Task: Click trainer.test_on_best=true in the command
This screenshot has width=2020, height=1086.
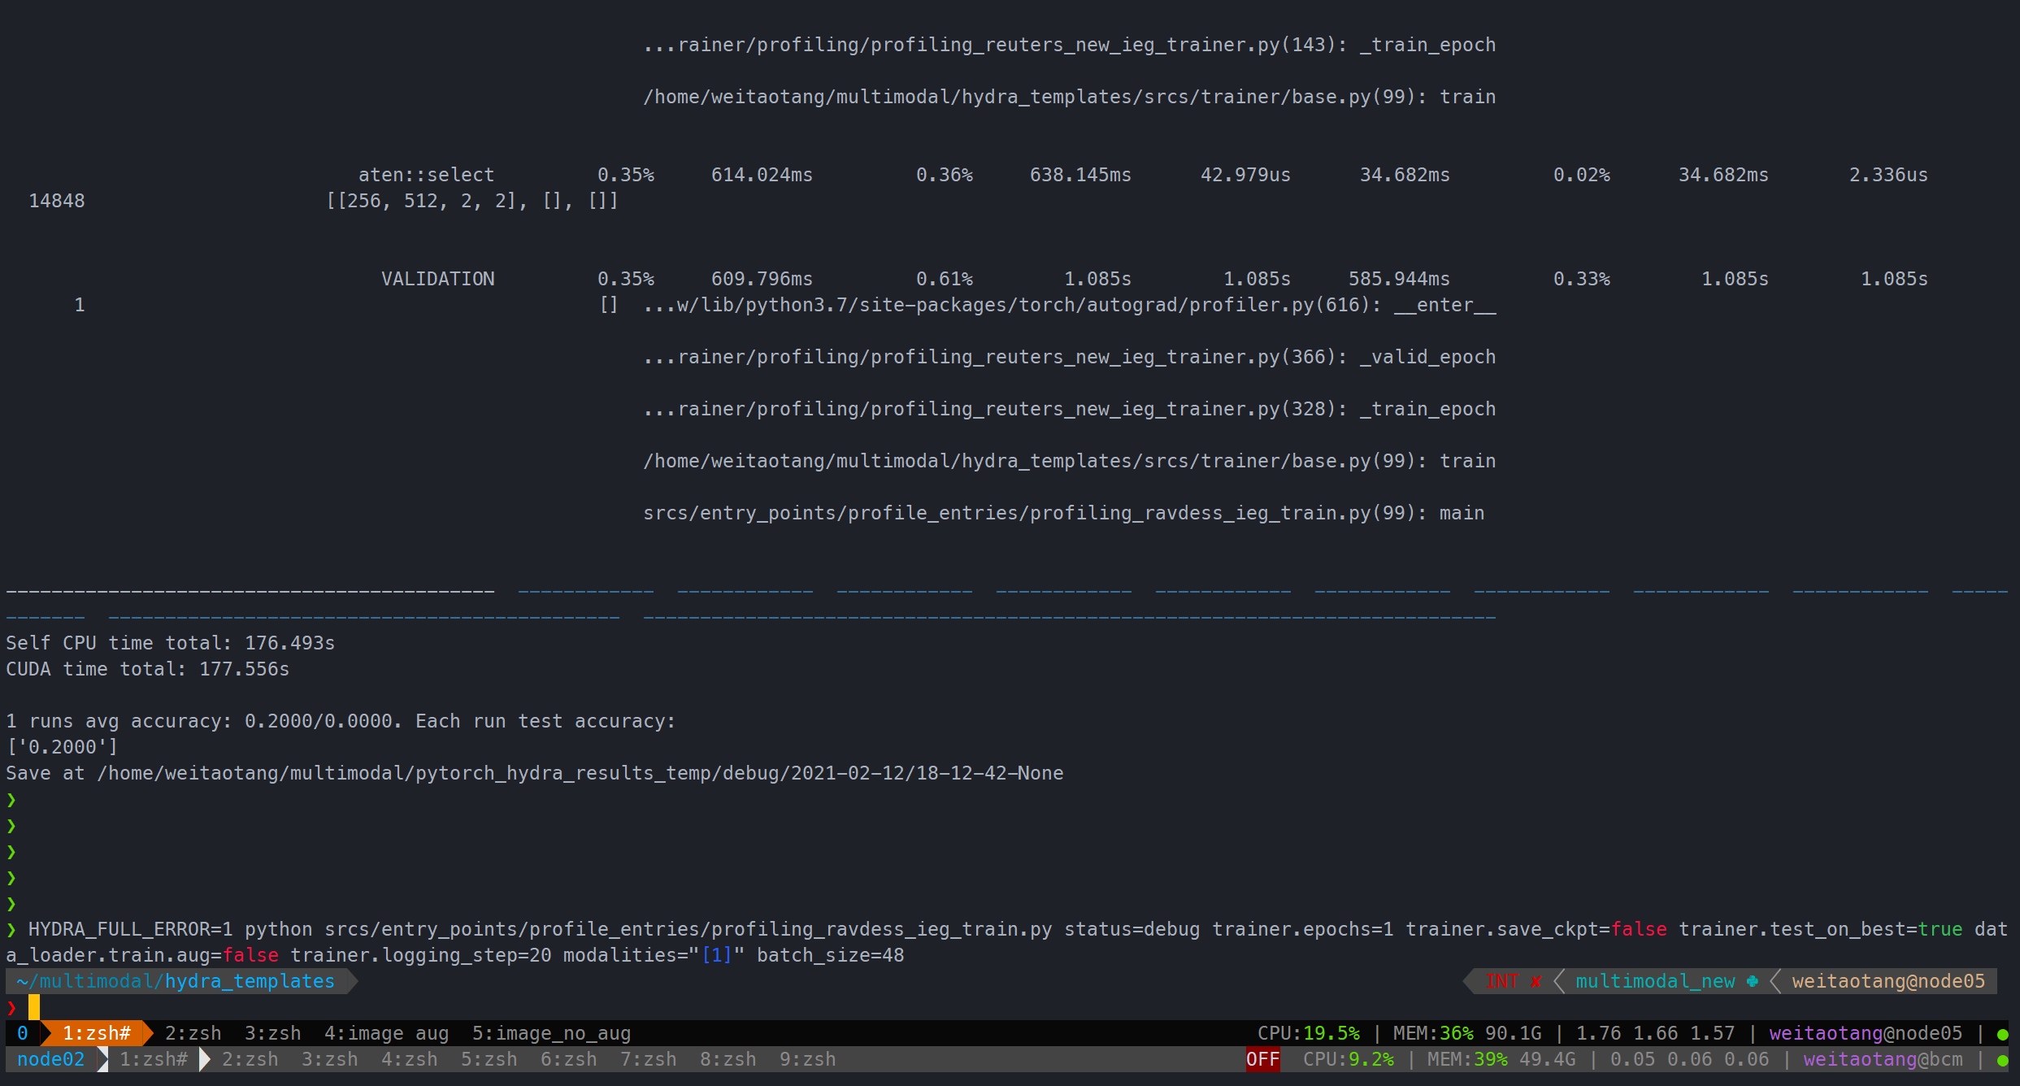Action: pyautogui.click(x=1821, y=929)
